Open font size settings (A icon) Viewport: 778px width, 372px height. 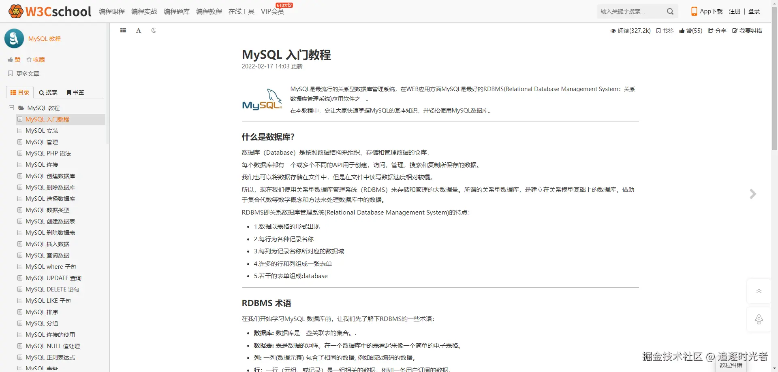[139, 30]
